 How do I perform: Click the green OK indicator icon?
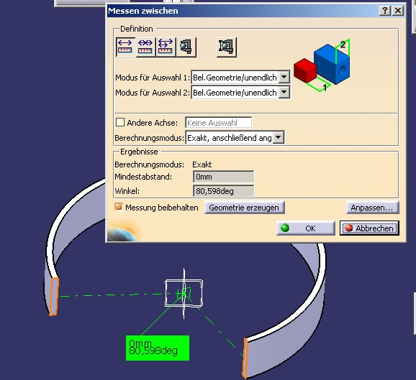tap(285, 228)
